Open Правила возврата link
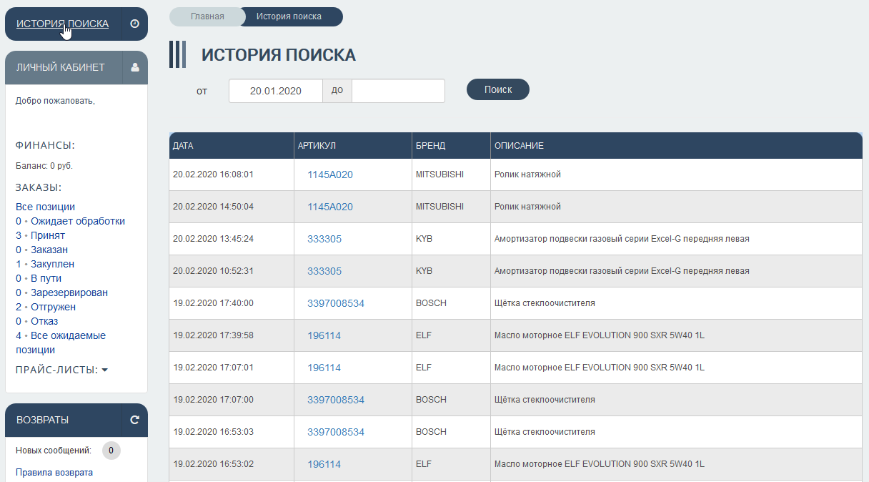The width and height of the screenshot is (869, 482). tap(54, 472)
